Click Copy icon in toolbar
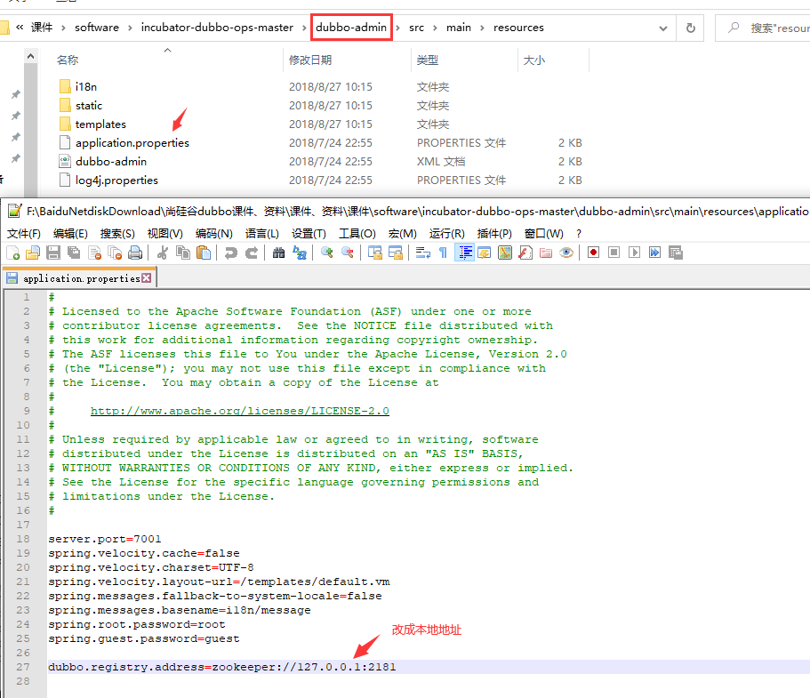 tap(183, 253)
